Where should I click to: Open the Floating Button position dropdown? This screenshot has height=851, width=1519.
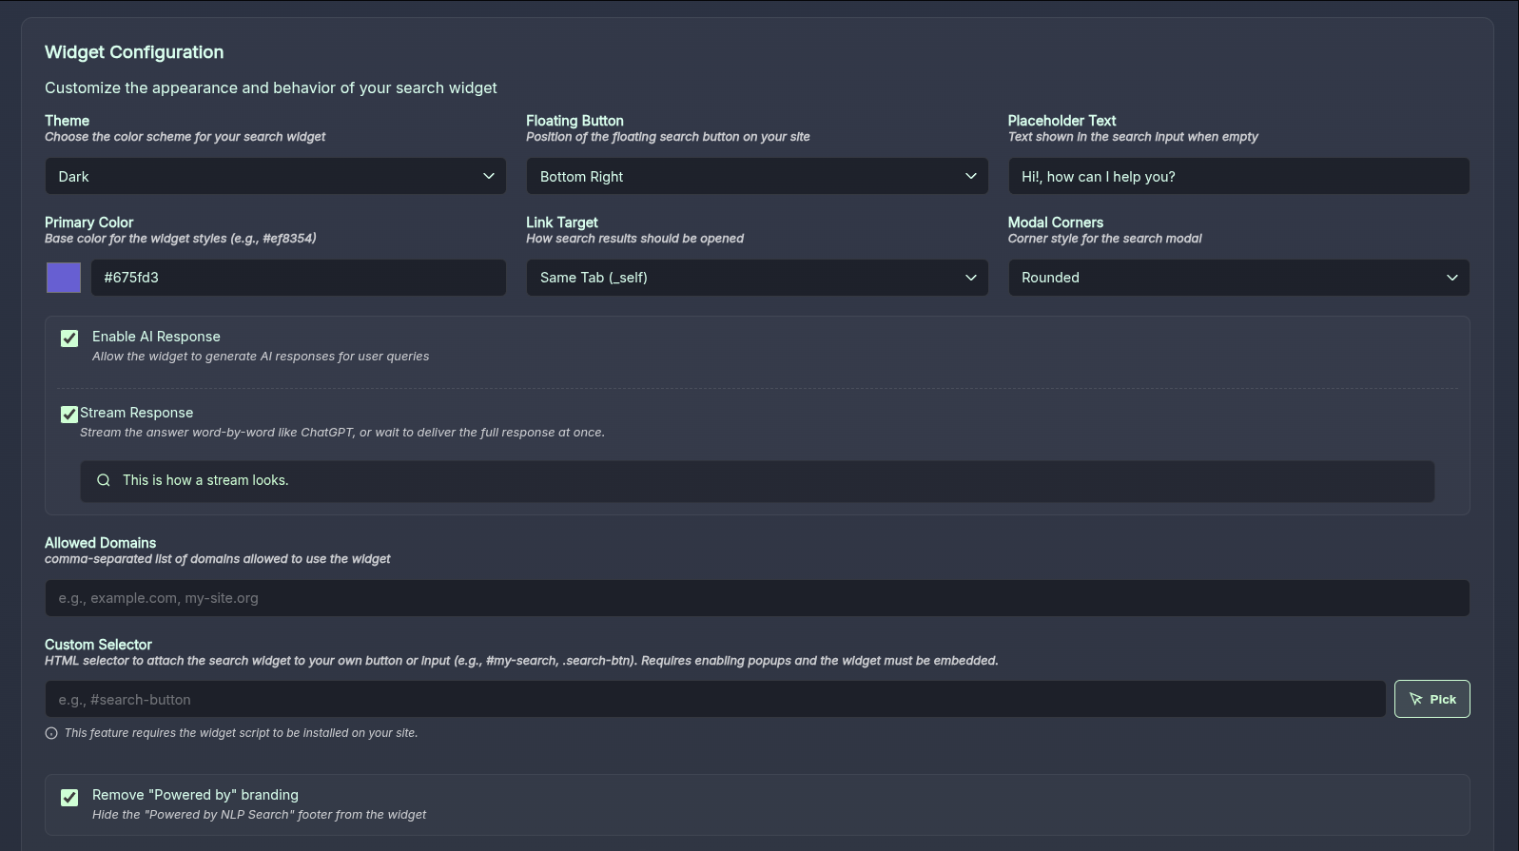pyautogui.click(x=757, y=176)
